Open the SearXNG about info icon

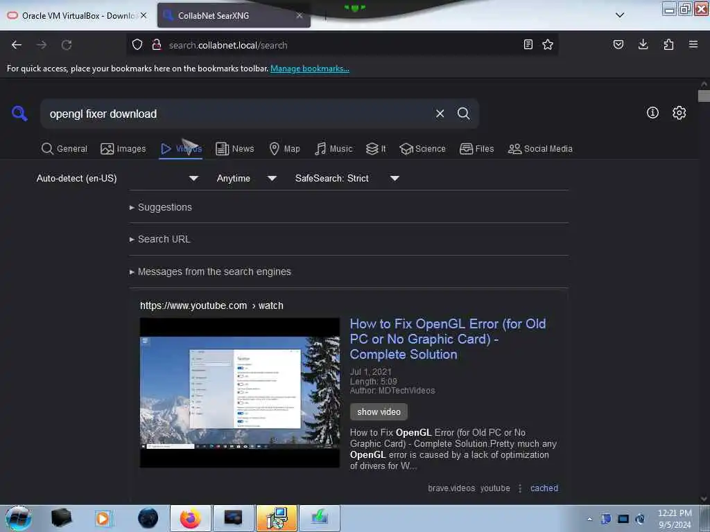pos(652,113)
